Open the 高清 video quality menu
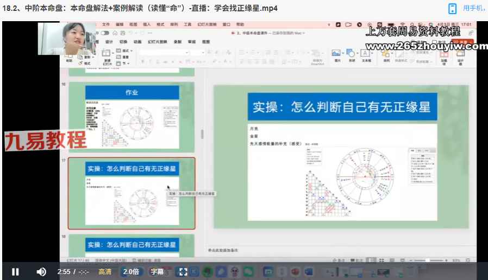488x280 pixels. (105, 271)
